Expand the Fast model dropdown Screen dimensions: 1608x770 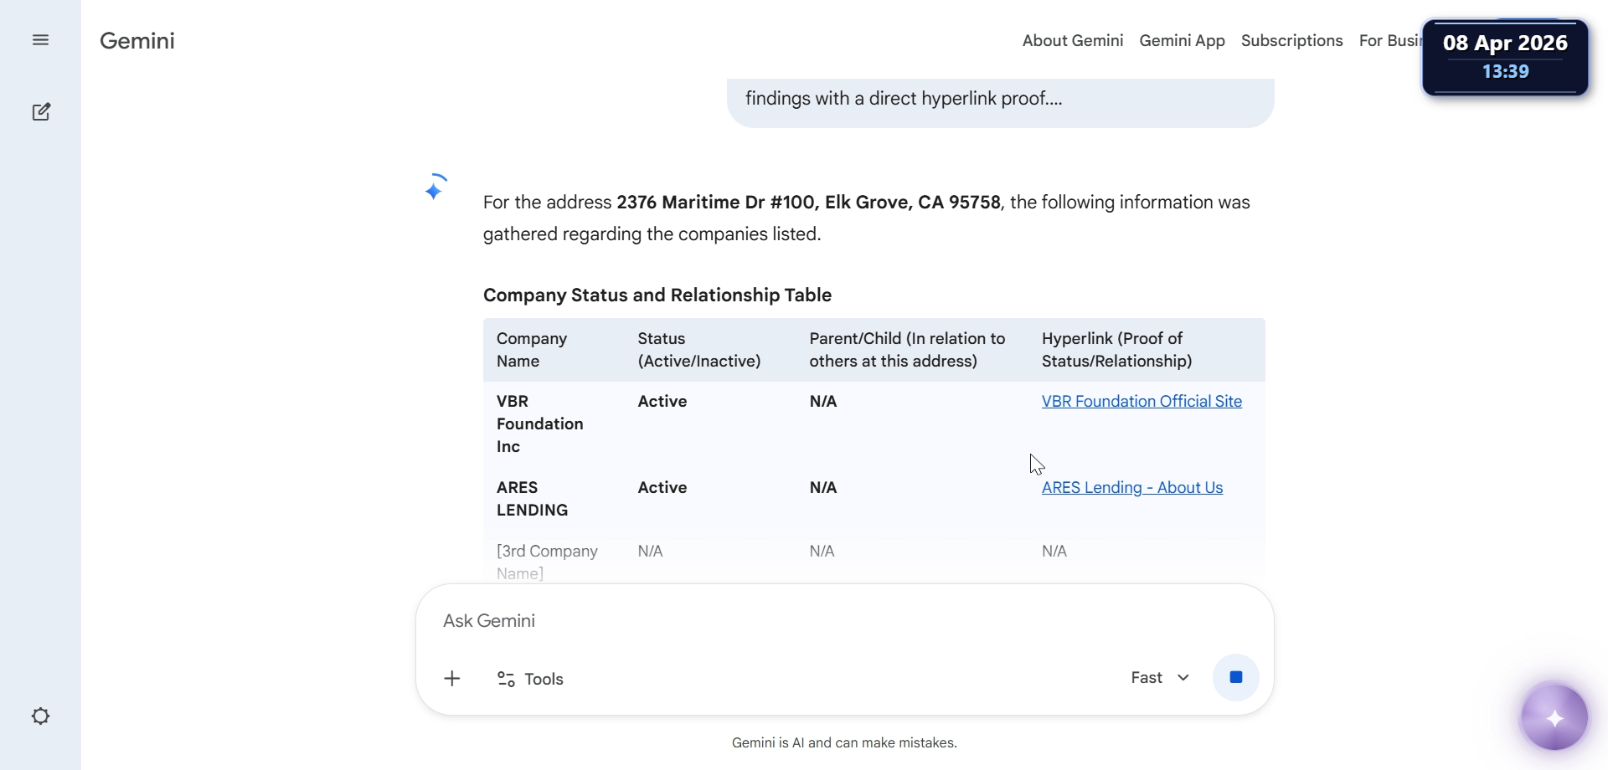tap(1160, 678)
